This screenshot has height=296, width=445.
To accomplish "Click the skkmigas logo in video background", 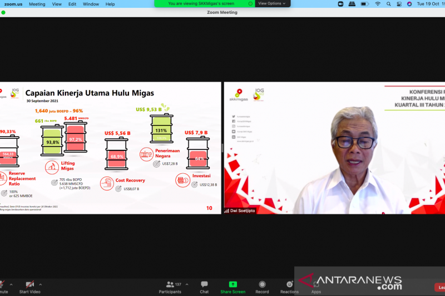I will (239, 95).
